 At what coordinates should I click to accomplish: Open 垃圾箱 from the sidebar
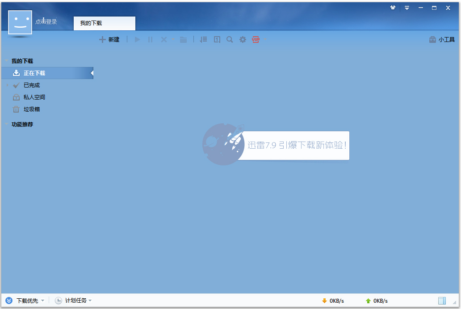point(32,109)
